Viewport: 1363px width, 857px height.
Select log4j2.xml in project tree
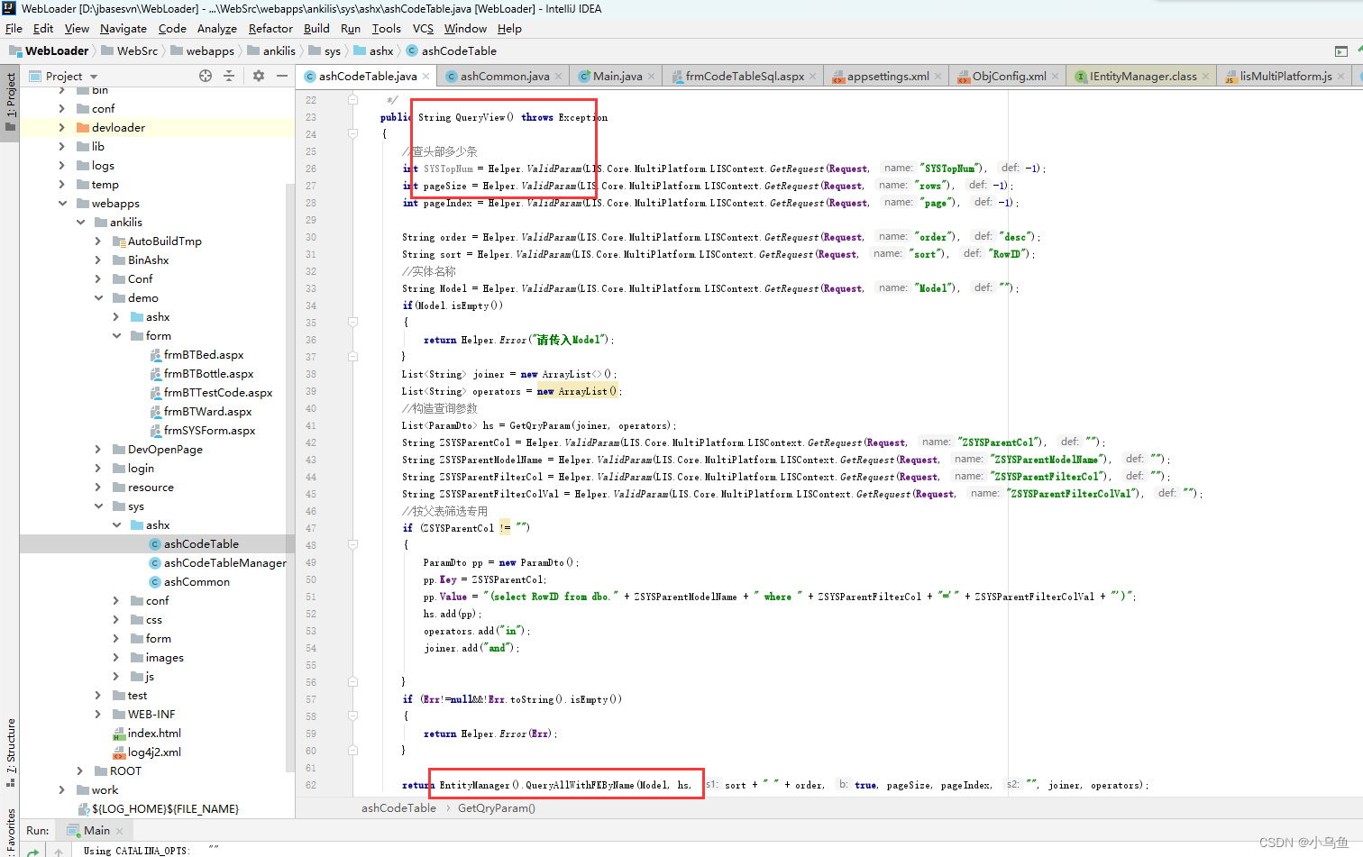154,752
